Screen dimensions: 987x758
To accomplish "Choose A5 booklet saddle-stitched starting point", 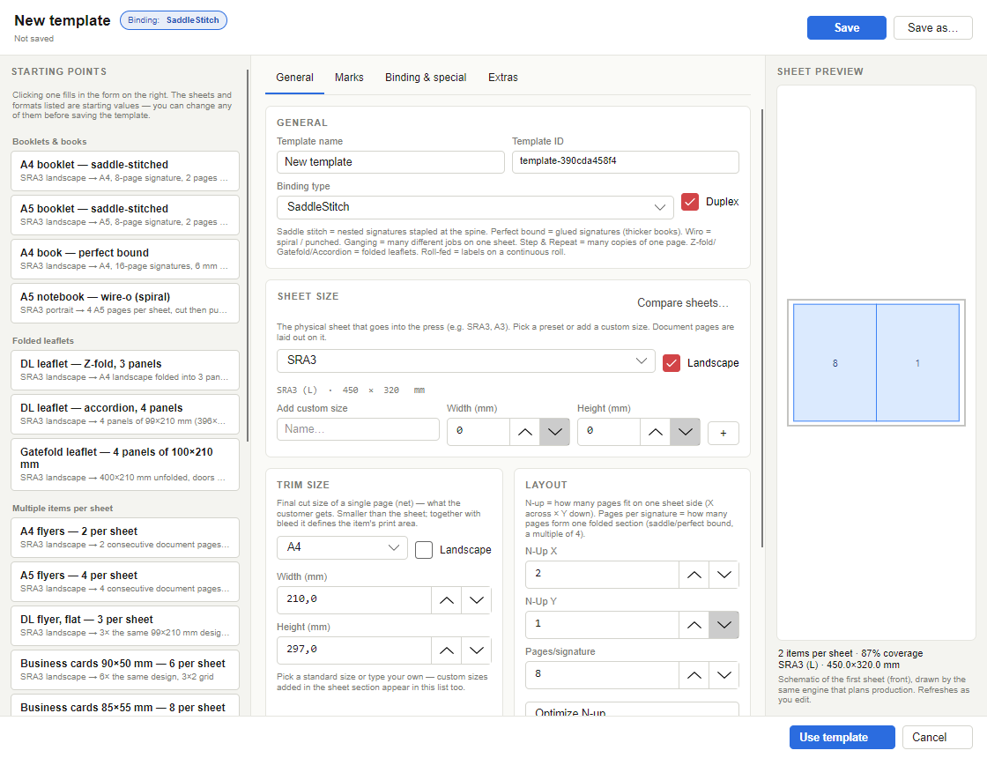I will (x=125, y=215).
